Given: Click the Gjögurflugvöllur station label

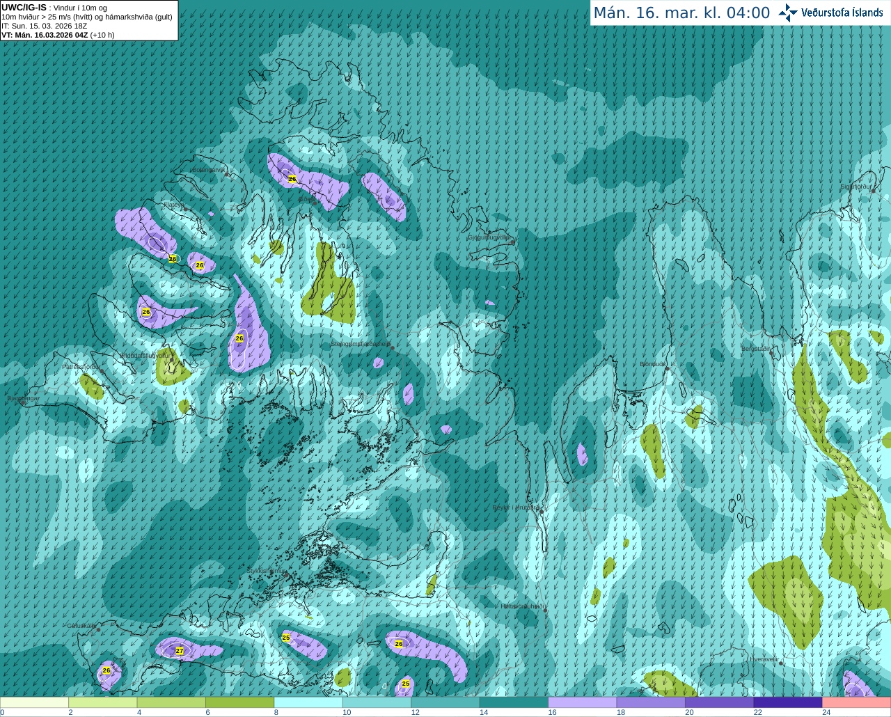Looking at the screenshot, I should pyautogui.click(x=489, y=237).
